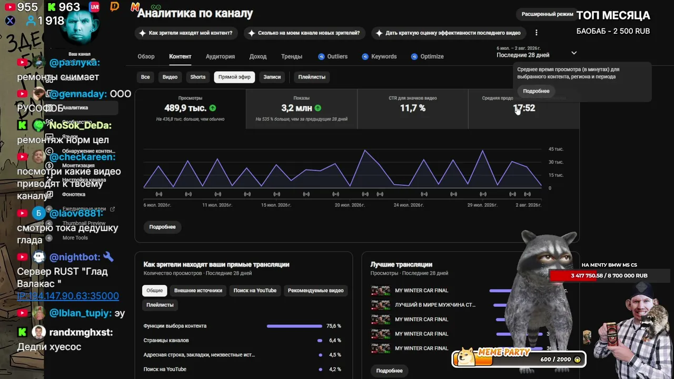Click the YouTube icon beside @lblan_tupiy
The height and width of the screenshot is (379, 674).
tap(22, 313)
